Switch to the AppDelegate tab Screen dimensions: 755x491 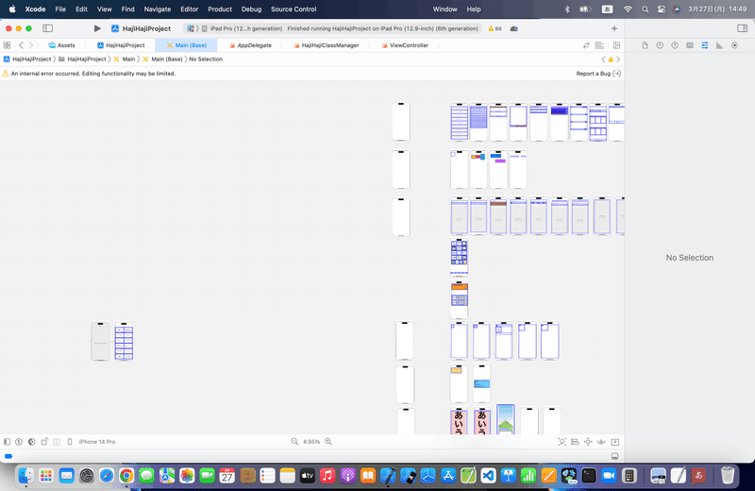(x=250, y=45)
